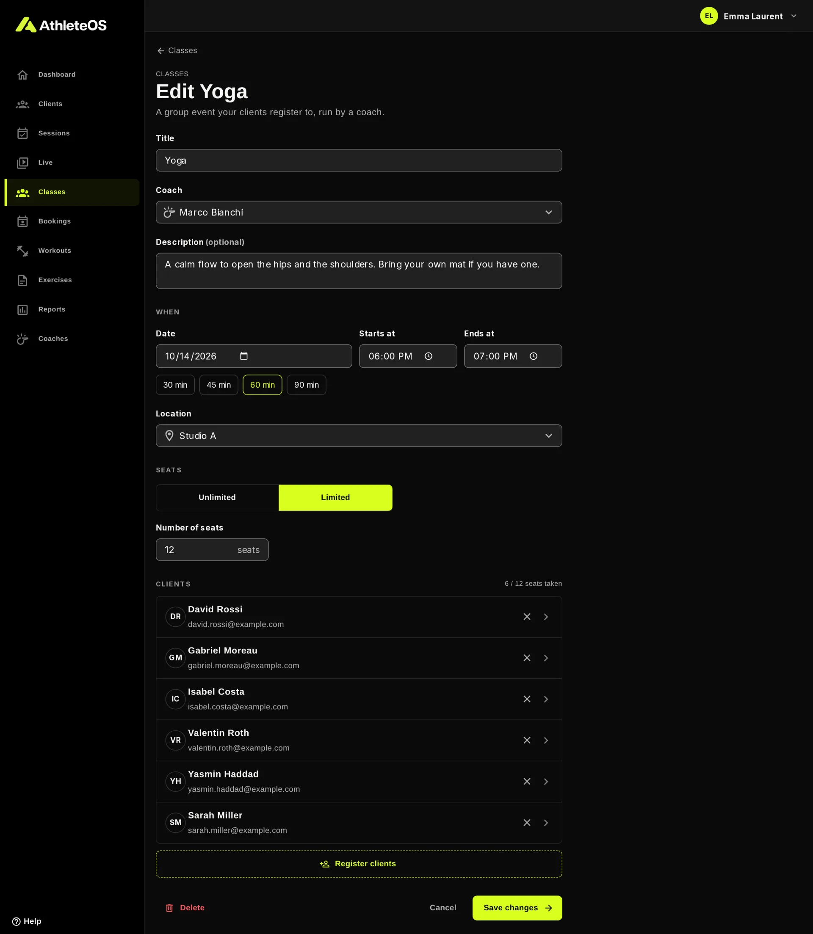This screenshot has height=934, width=813.
Task: Open Gabriel Moreau details chevron
Action: 546,658
